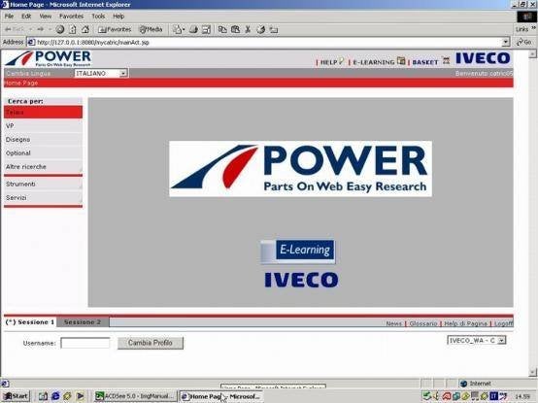The height and width of the screenshot is (403, 538).
Task: Click the Print toolbar icon
Action: (x=193, y=29)
